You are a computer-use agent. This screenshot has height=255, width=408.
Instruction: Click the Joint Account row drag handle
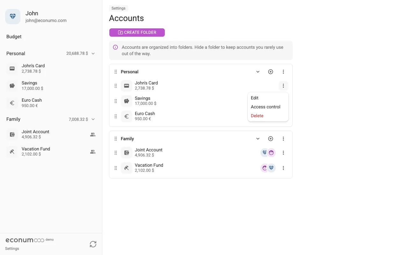(116, 153)
